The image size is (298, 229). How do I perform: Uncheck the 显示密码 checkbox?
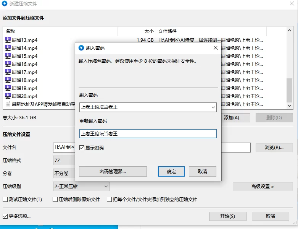point(82,148)
